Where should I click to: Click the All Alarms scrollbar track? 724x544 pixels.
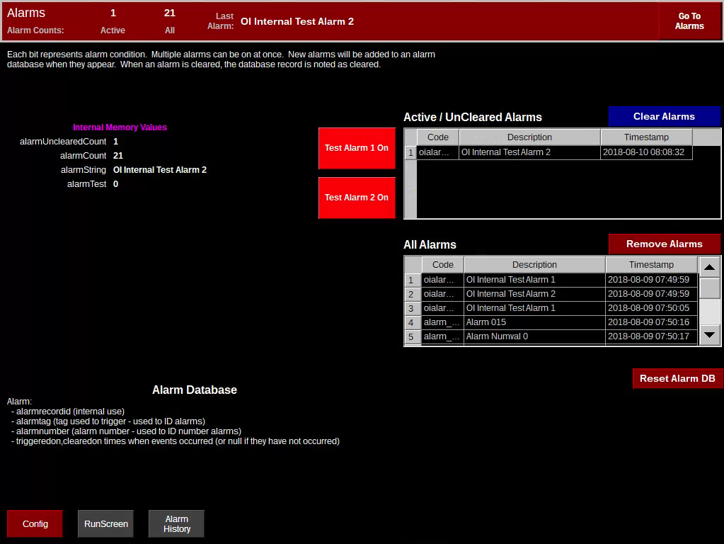coord(710,312)
